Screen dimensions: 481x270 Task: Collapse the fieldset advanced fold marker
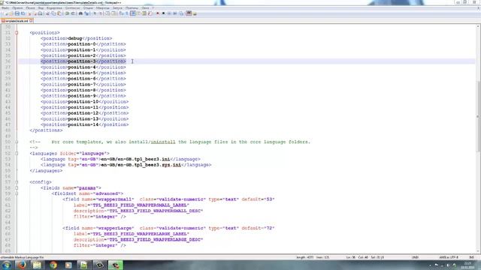[17, 193]
